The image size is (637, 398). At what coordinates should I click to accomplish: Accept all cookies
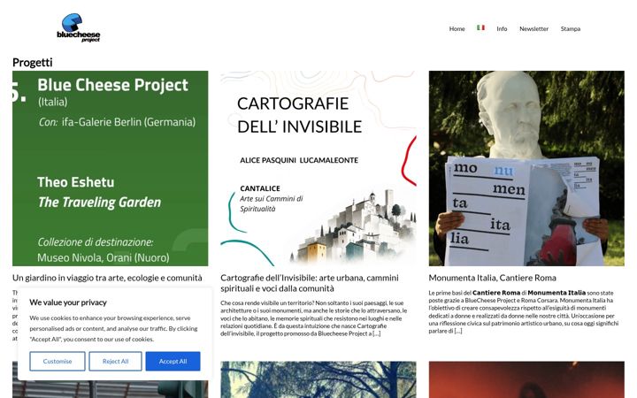pos(173,361)
